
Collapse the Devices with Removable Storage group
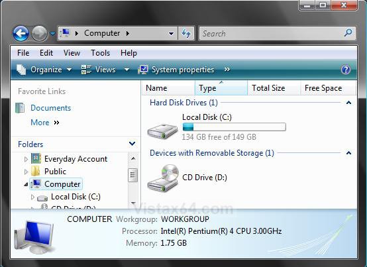coord(348,153)
